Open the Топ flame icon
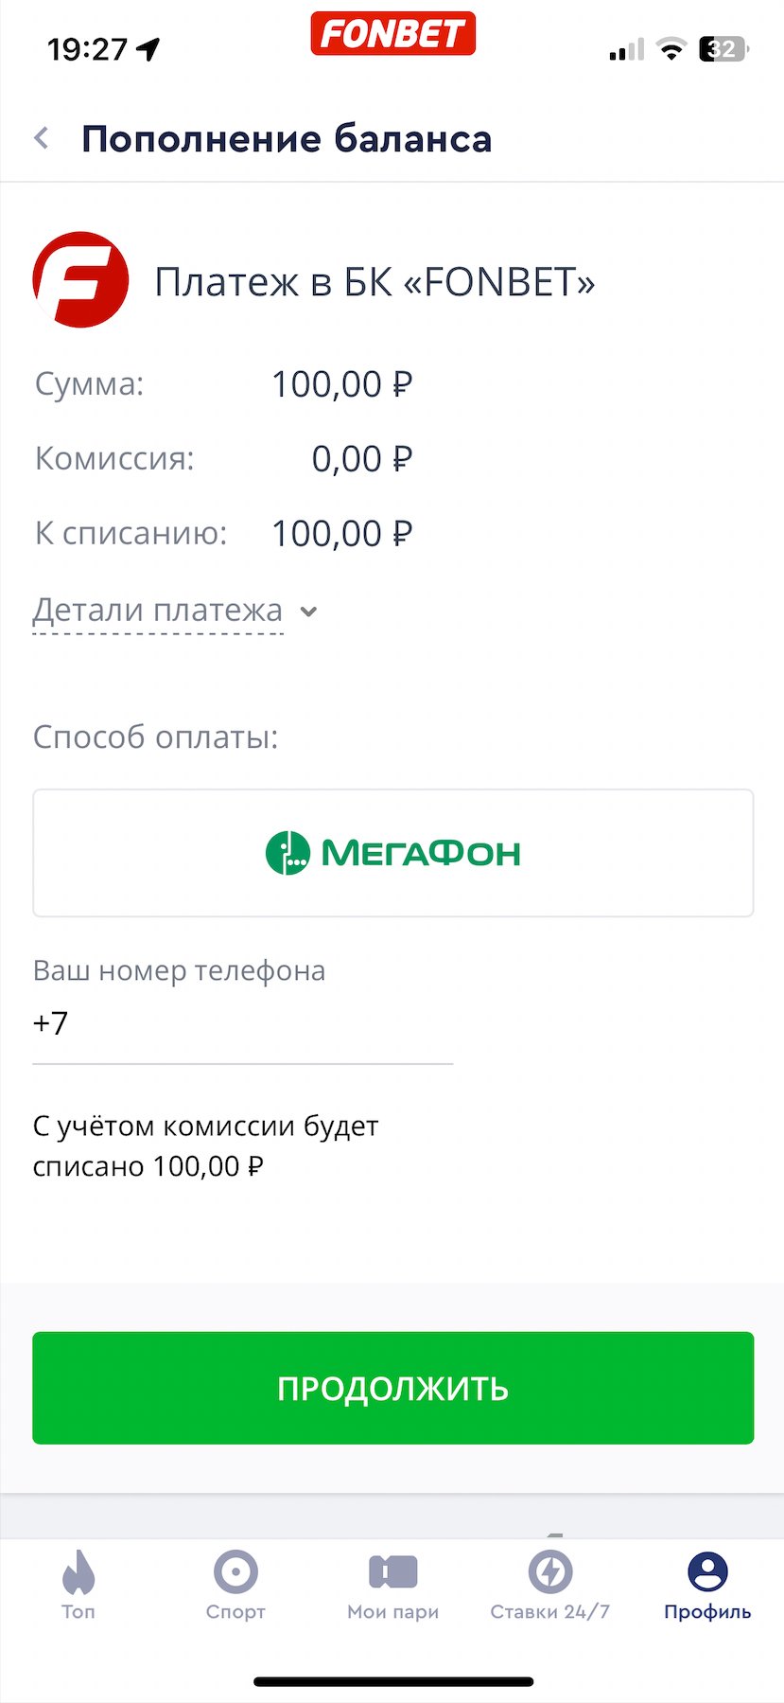 pyautogui.click(x=78, y=1572)
